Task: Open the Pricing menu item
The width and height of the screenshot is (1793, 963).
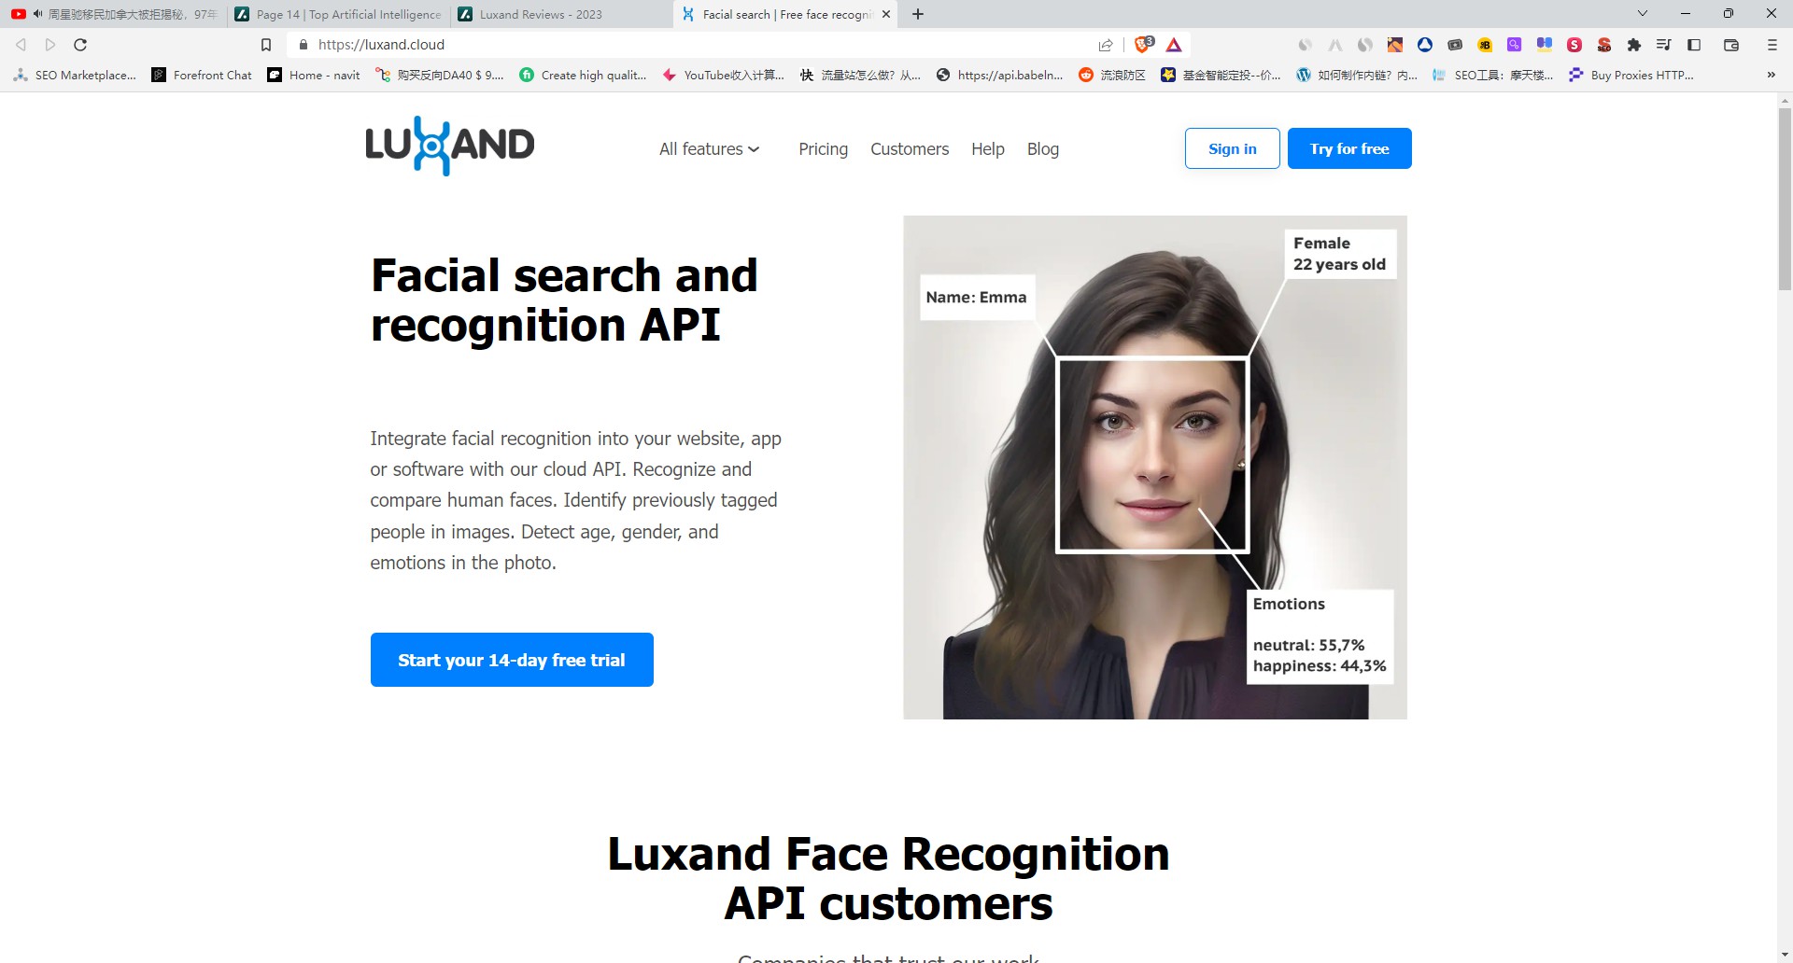Action: [x=823, y=149]
